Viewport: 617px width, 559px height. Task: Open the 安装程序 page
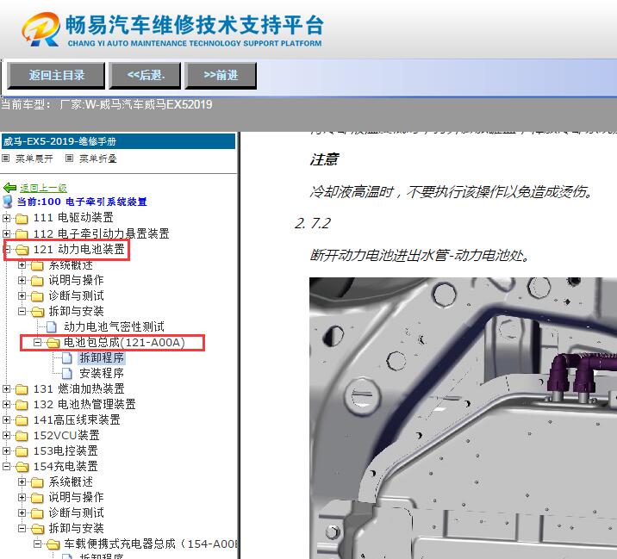point(102,373)
